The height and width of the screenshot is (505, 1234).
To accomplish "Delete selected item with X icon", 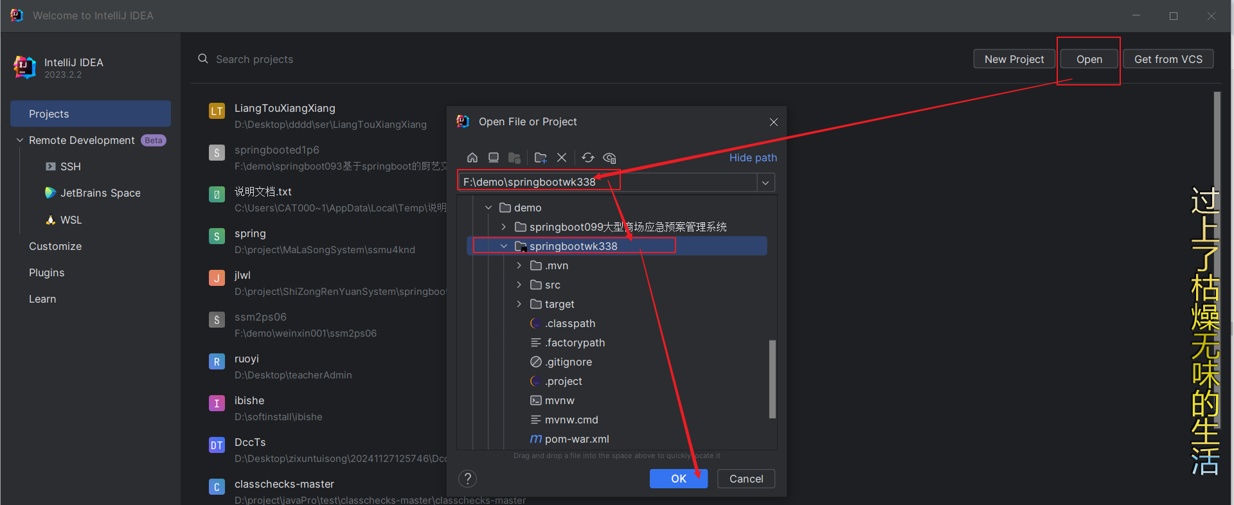I will [x=562, y=157].
